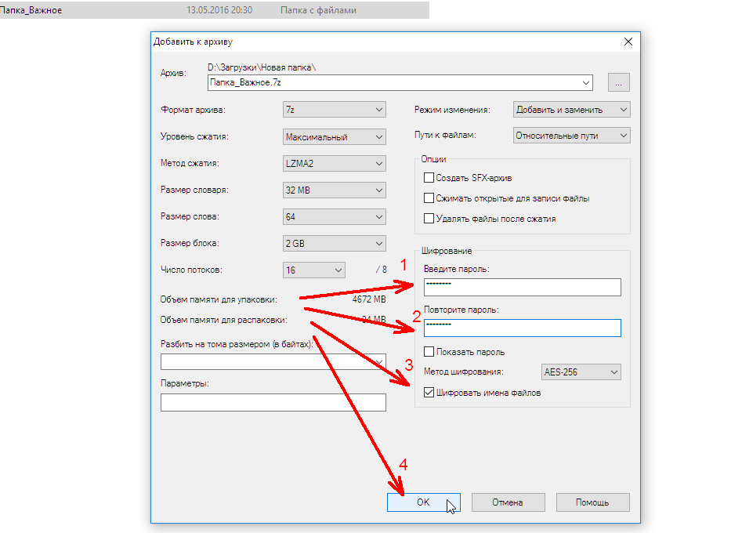The width and height of the screenshot is (742, 533).
Task: Click the Введите пароль field
Action: tap(523, 288)
